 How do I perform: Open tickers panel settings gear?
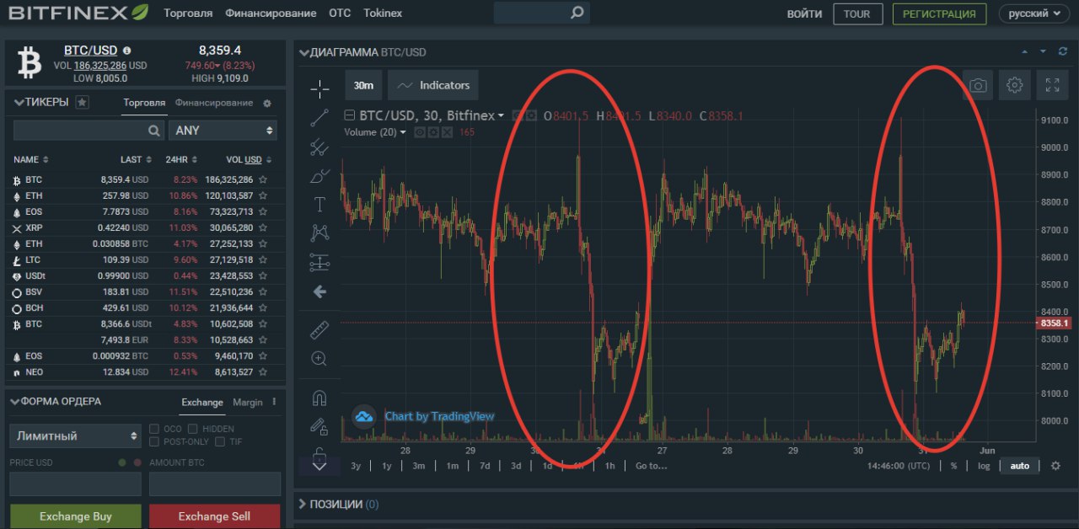coord(267,103)
